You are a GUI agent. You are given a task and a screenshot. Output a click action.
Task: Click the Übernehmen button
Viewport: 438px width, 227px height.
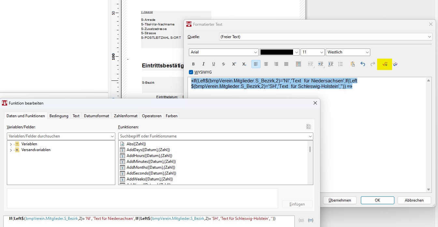340,200
